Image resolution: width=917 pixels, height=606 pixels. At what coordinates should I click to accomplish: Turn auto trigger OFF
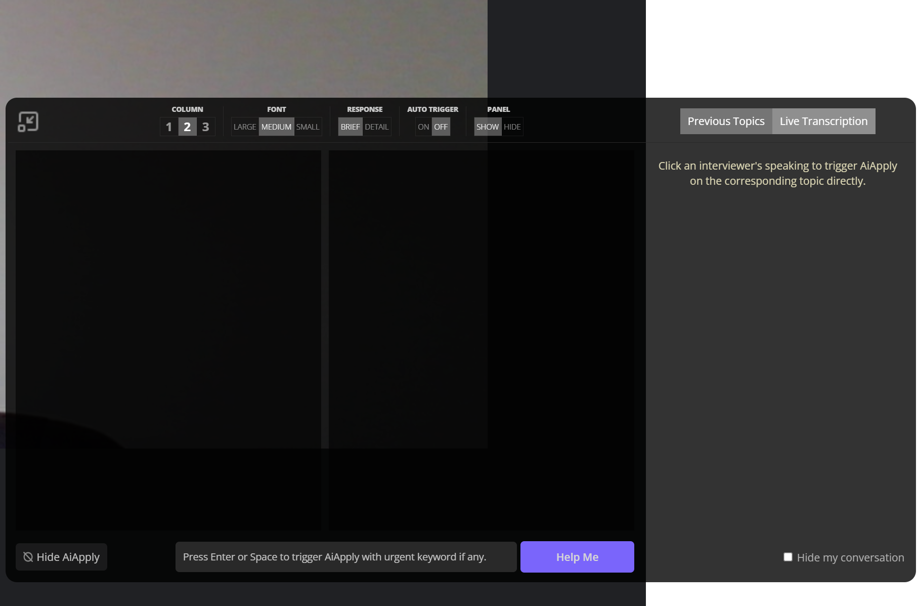point(441,127)
